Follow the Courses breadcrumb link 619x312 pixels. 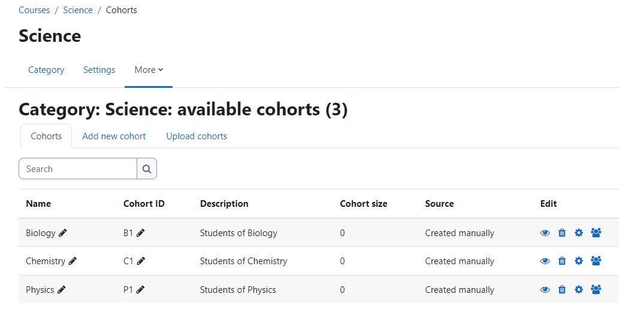coord(34,10)
